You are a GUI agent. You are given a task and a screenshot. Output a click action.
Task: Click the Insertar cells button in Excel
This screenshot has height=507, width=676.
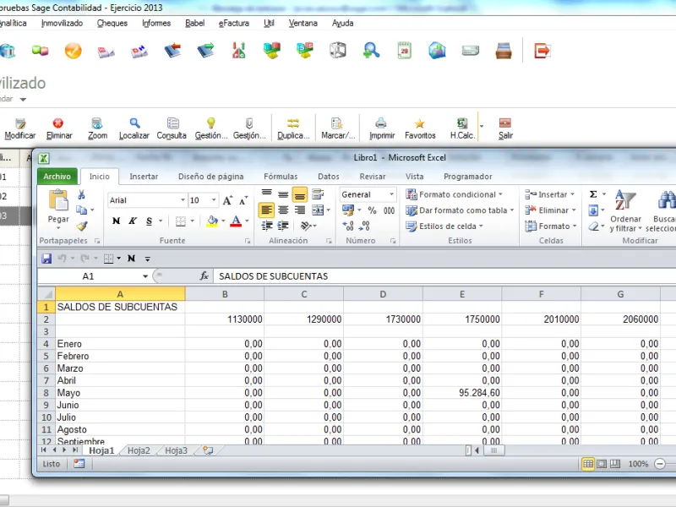[550, 194]
